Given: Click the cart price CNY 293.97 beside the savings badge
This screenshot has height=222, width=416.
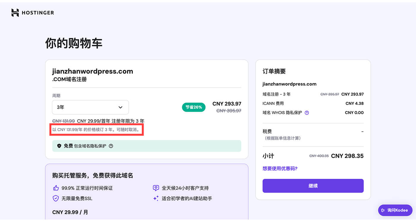Looking at the screenshot, I should 227,104.
